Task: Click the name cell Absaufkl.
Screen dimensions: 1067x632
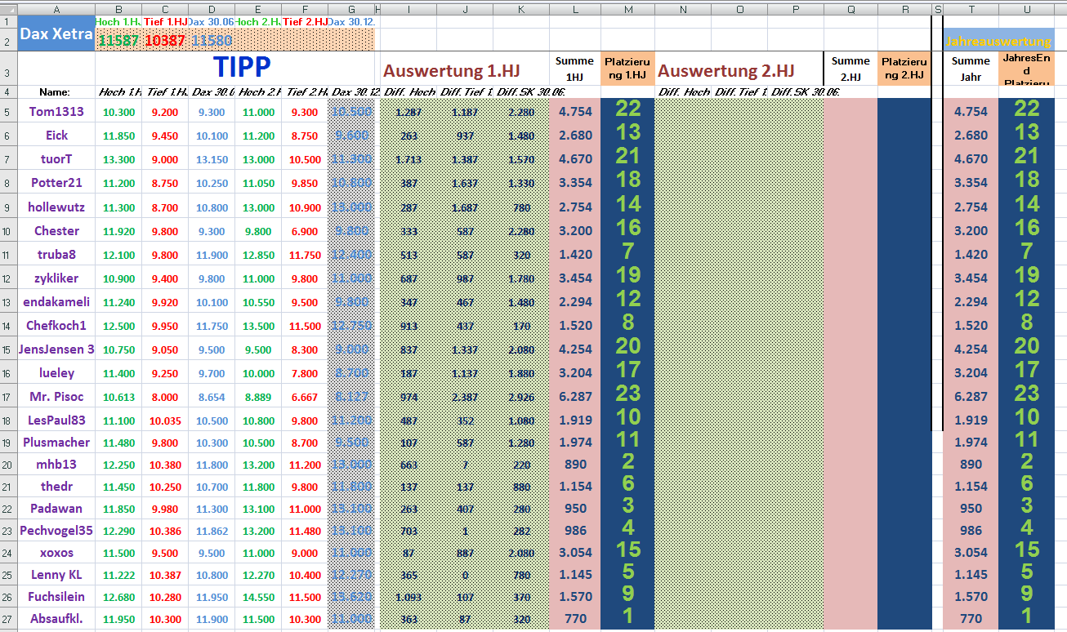Action: click(56, 618)
